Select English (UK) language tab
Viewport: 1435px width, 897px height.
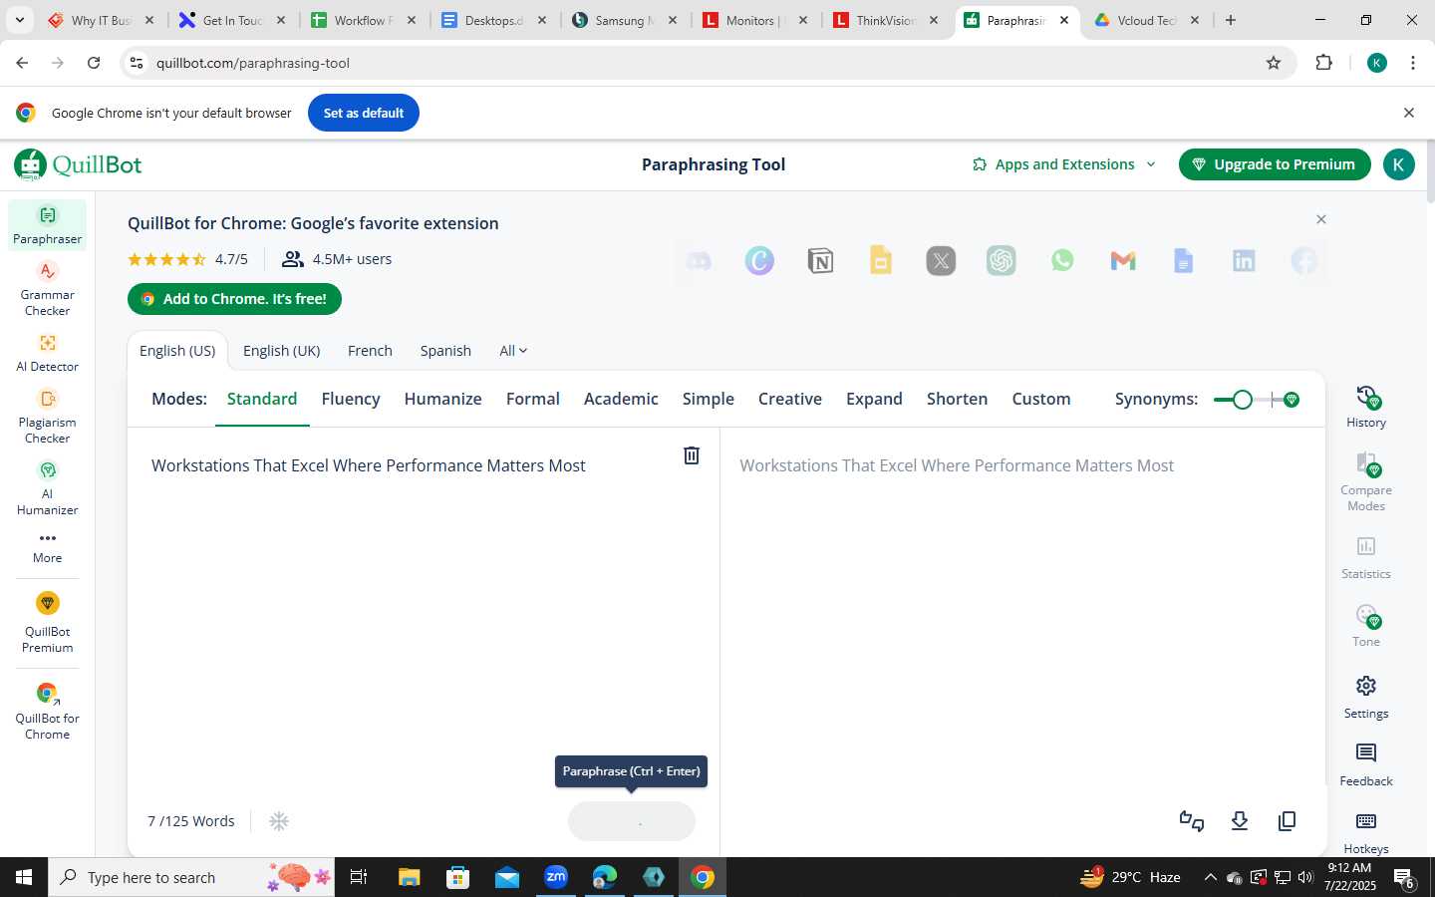[282, 351]
